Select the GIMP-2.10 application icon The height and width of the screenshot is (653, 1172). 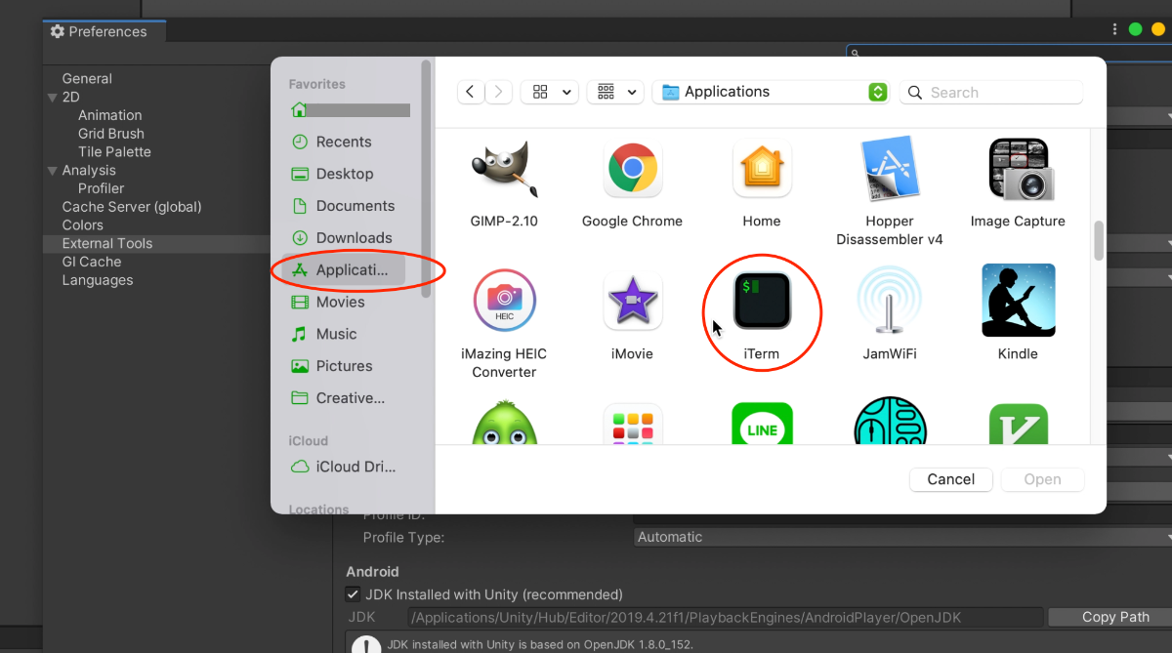click(x=503, y=169)
